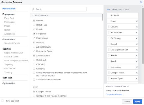Viewport: 144px width, 105px height.
Task: Select the Ad Name column entry
Action: point(123,15)
